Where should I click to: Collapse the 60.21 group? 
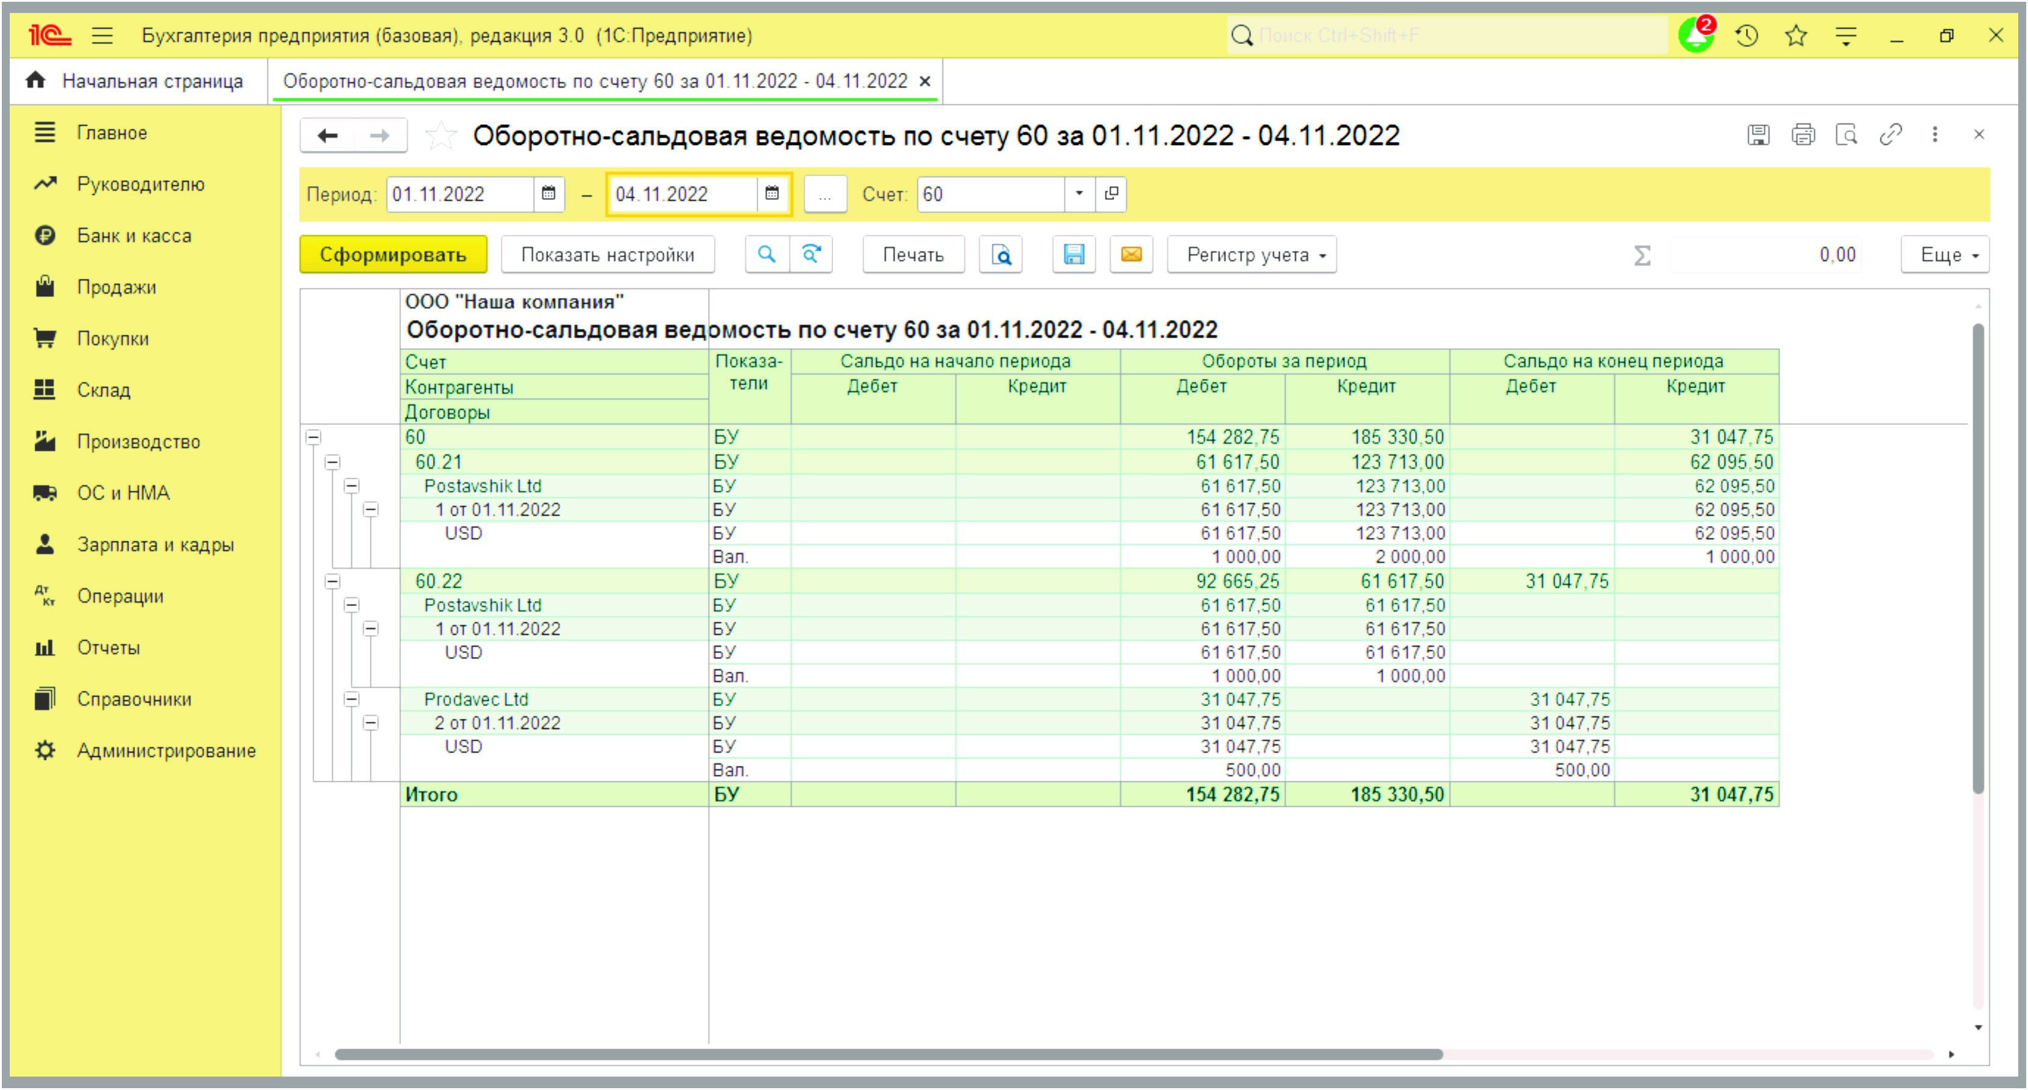[x=332, y=461]
